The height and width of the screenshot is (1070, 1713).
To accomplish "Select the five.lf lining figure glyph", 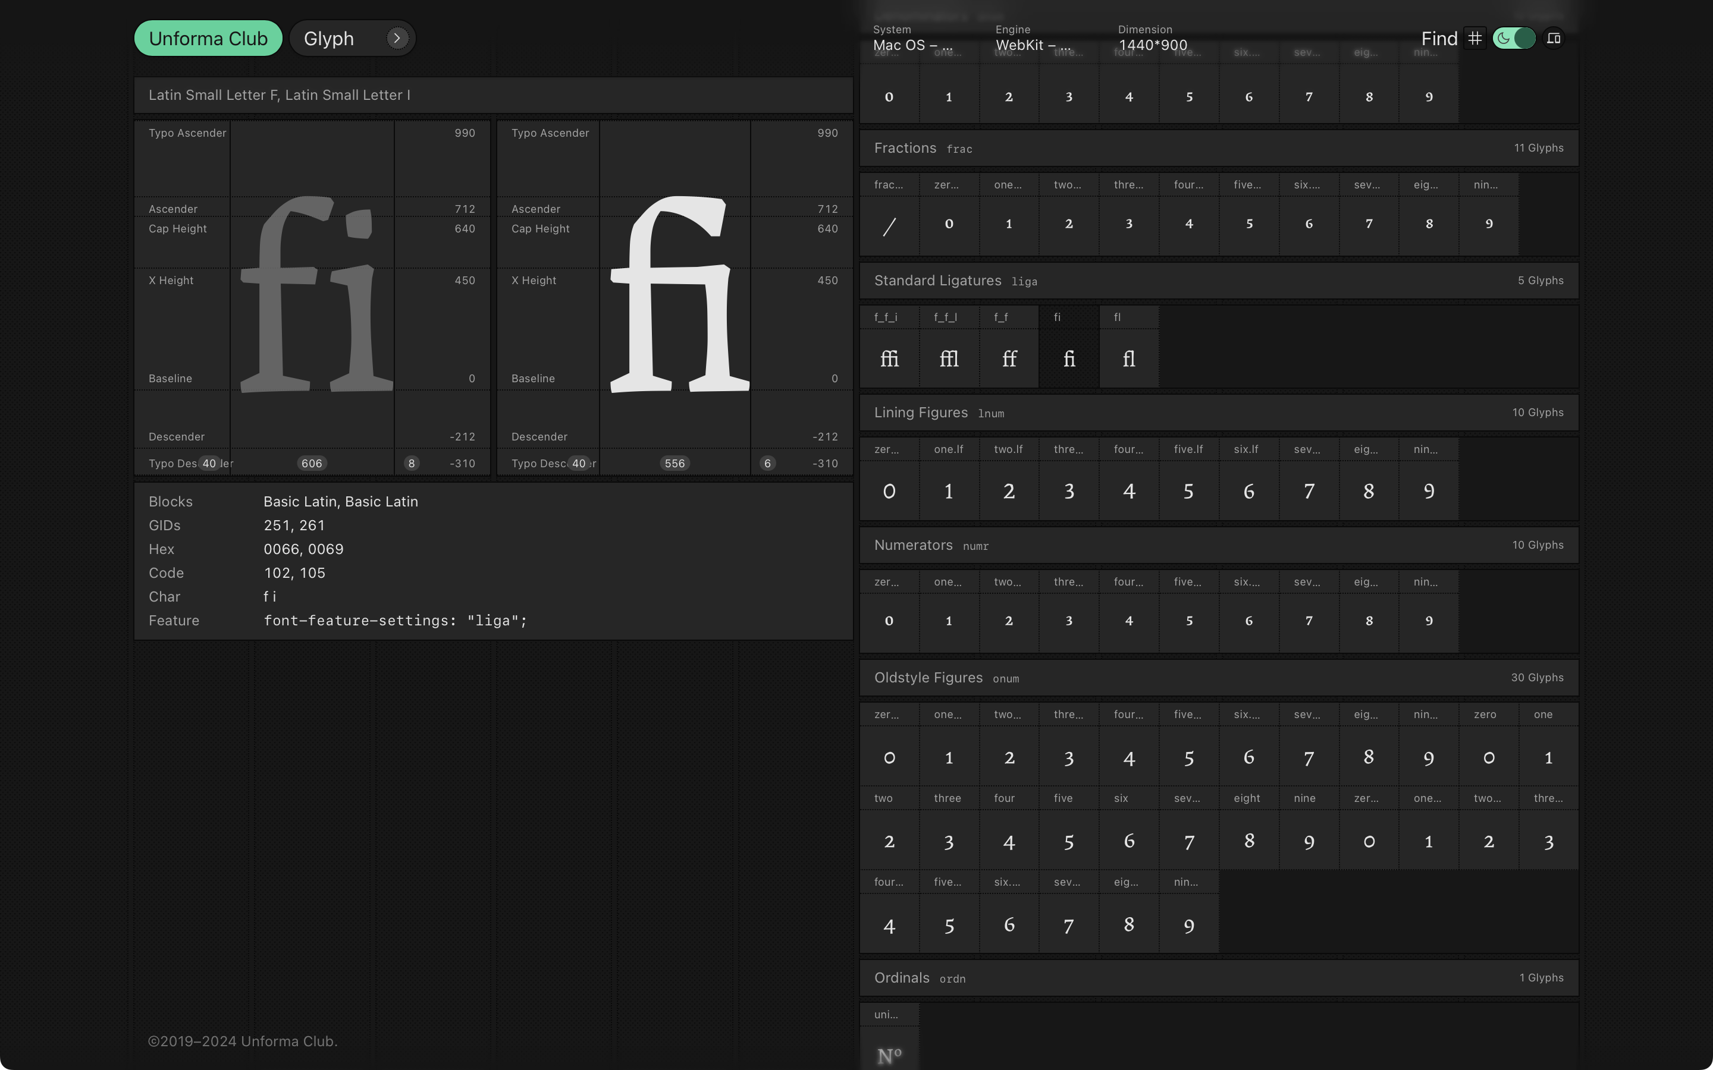I will [x=1188, y=490].
